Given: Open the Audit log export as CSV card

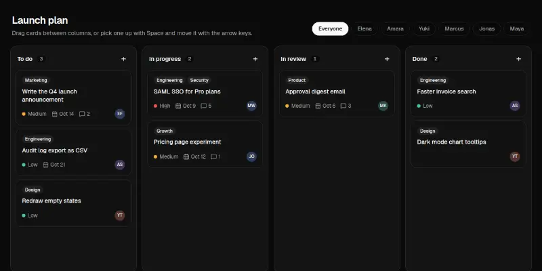Looking at the screenshot, I should 74,152.
